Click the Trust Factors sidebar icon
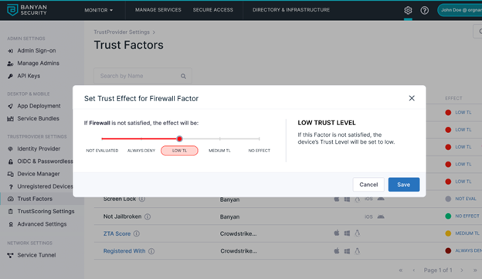The image size is (482, 279). point(11,199)
